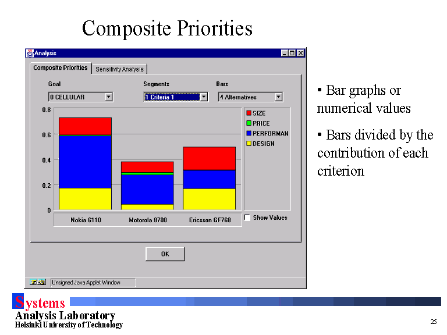Click the Ericsson GF768 bar label
447x335 pixels.
coord(210,220)
